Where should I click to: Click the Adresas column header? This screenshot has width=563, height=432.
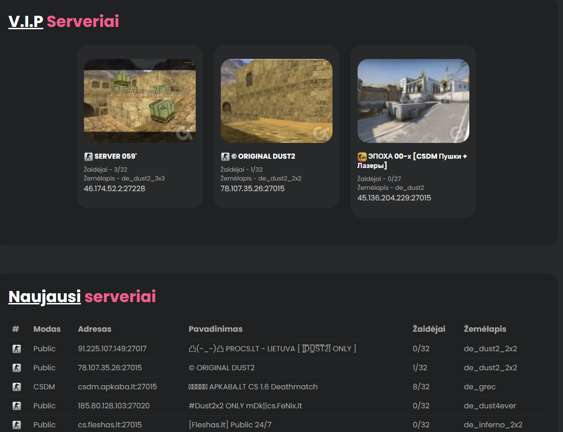[95, 329]
